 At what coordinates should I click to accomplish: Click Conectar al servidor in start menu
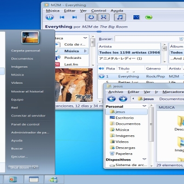point(28,116)
